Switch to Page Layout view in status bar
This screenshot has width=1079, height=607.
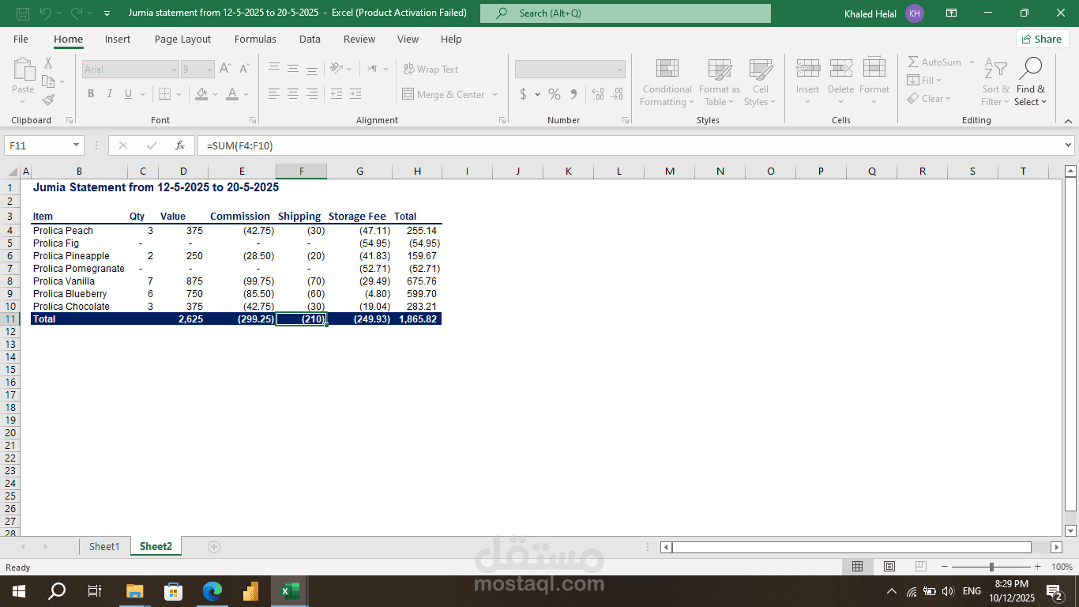889,567
